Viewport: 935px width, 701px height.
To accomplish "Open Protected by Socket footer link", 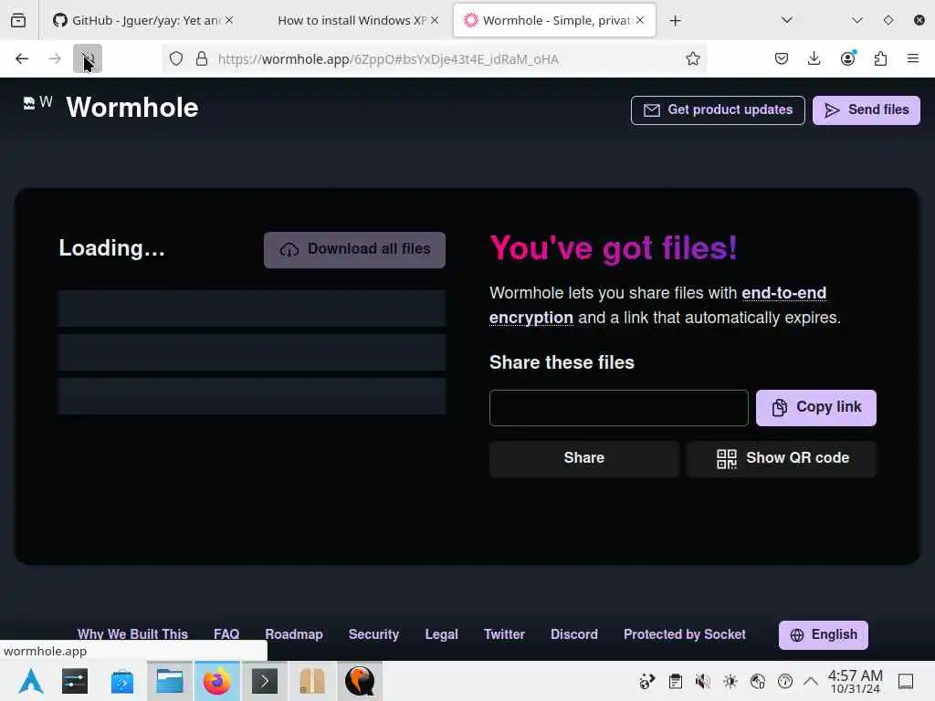I will (x=685, y=634).
